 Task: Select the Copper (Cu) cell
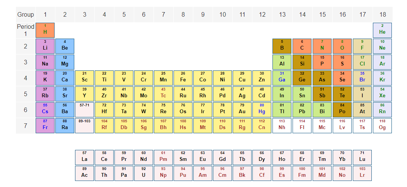[x=242, y=78]
